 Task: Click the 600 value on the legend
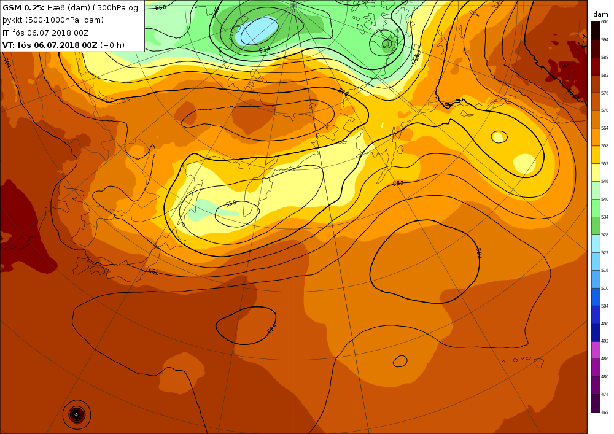605,22
